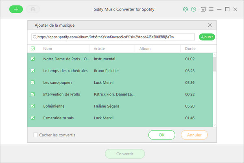Click the Spotify URL input field
This screenshot has width=244, height=163.
tap(114, 37)
